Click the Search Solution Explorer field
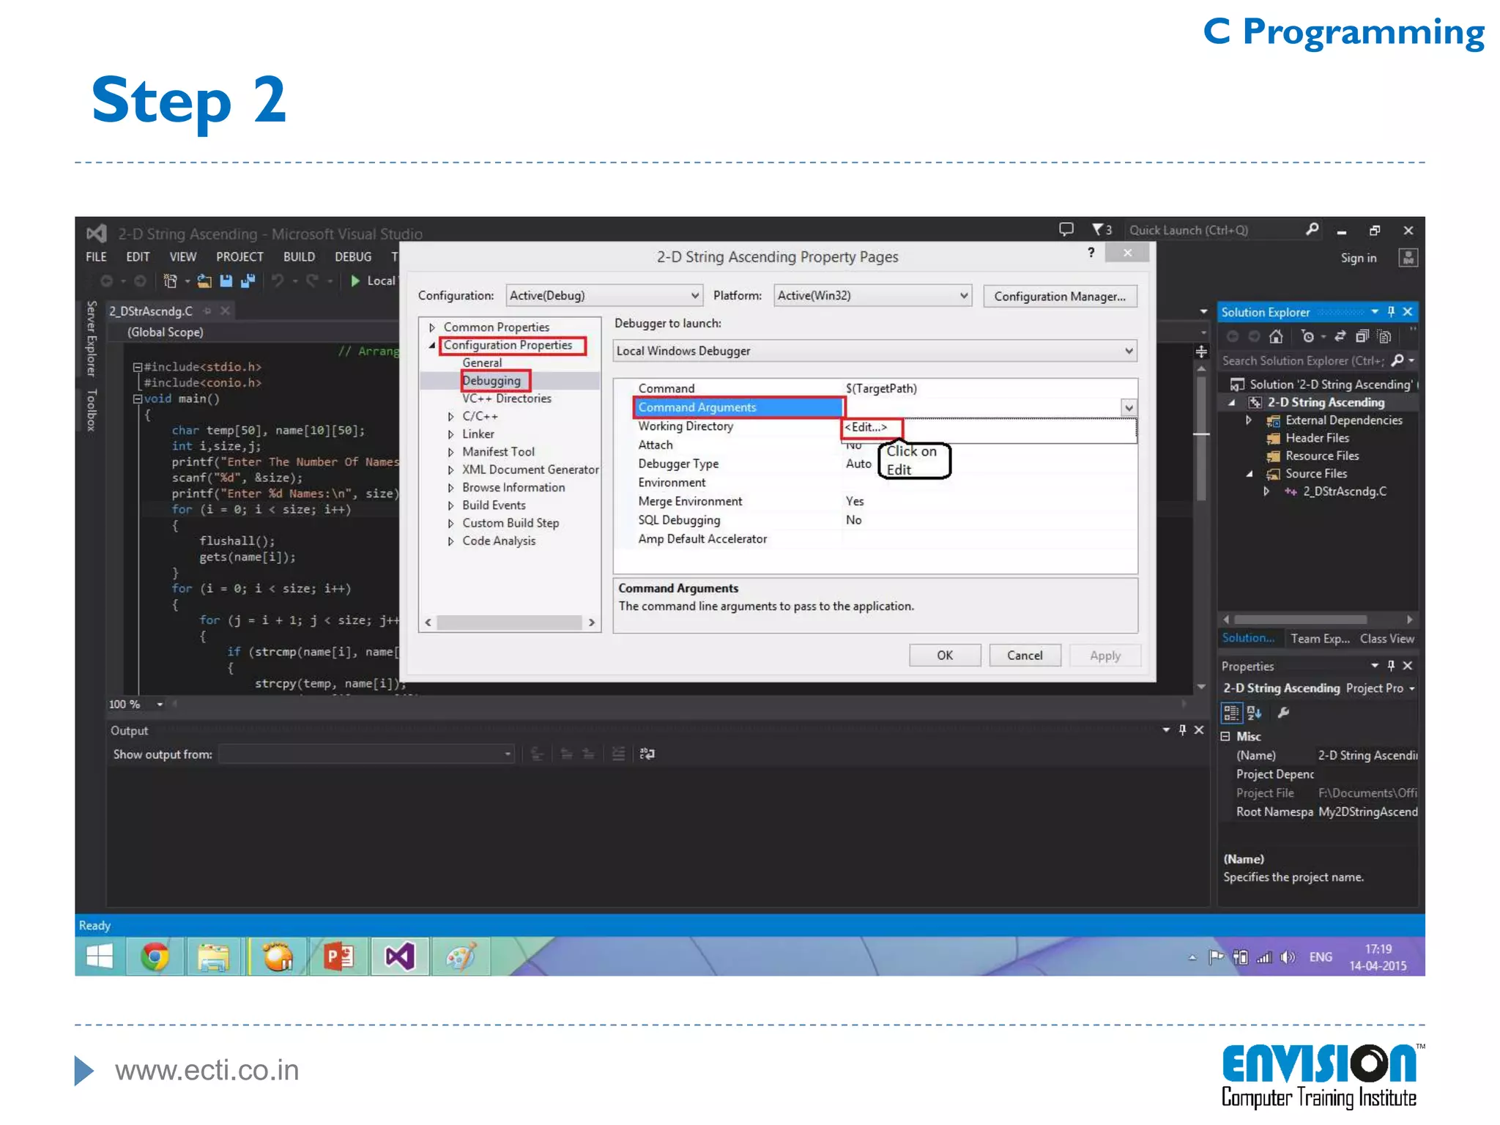Image resolution: width=1500 pixels, height=1125 pixels. 1304,360
